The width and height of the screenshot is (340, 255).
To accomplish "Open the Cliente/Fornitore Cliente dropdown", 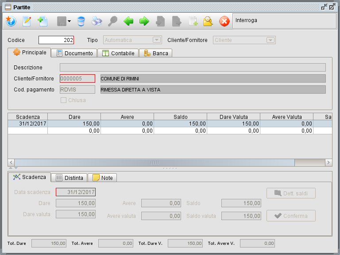I will (244, 40).
